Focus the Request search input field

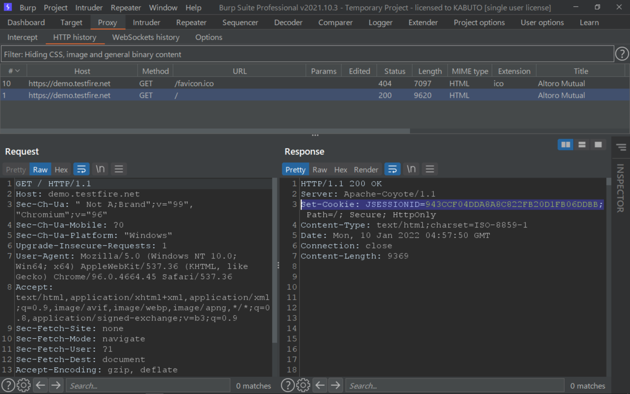148,386
